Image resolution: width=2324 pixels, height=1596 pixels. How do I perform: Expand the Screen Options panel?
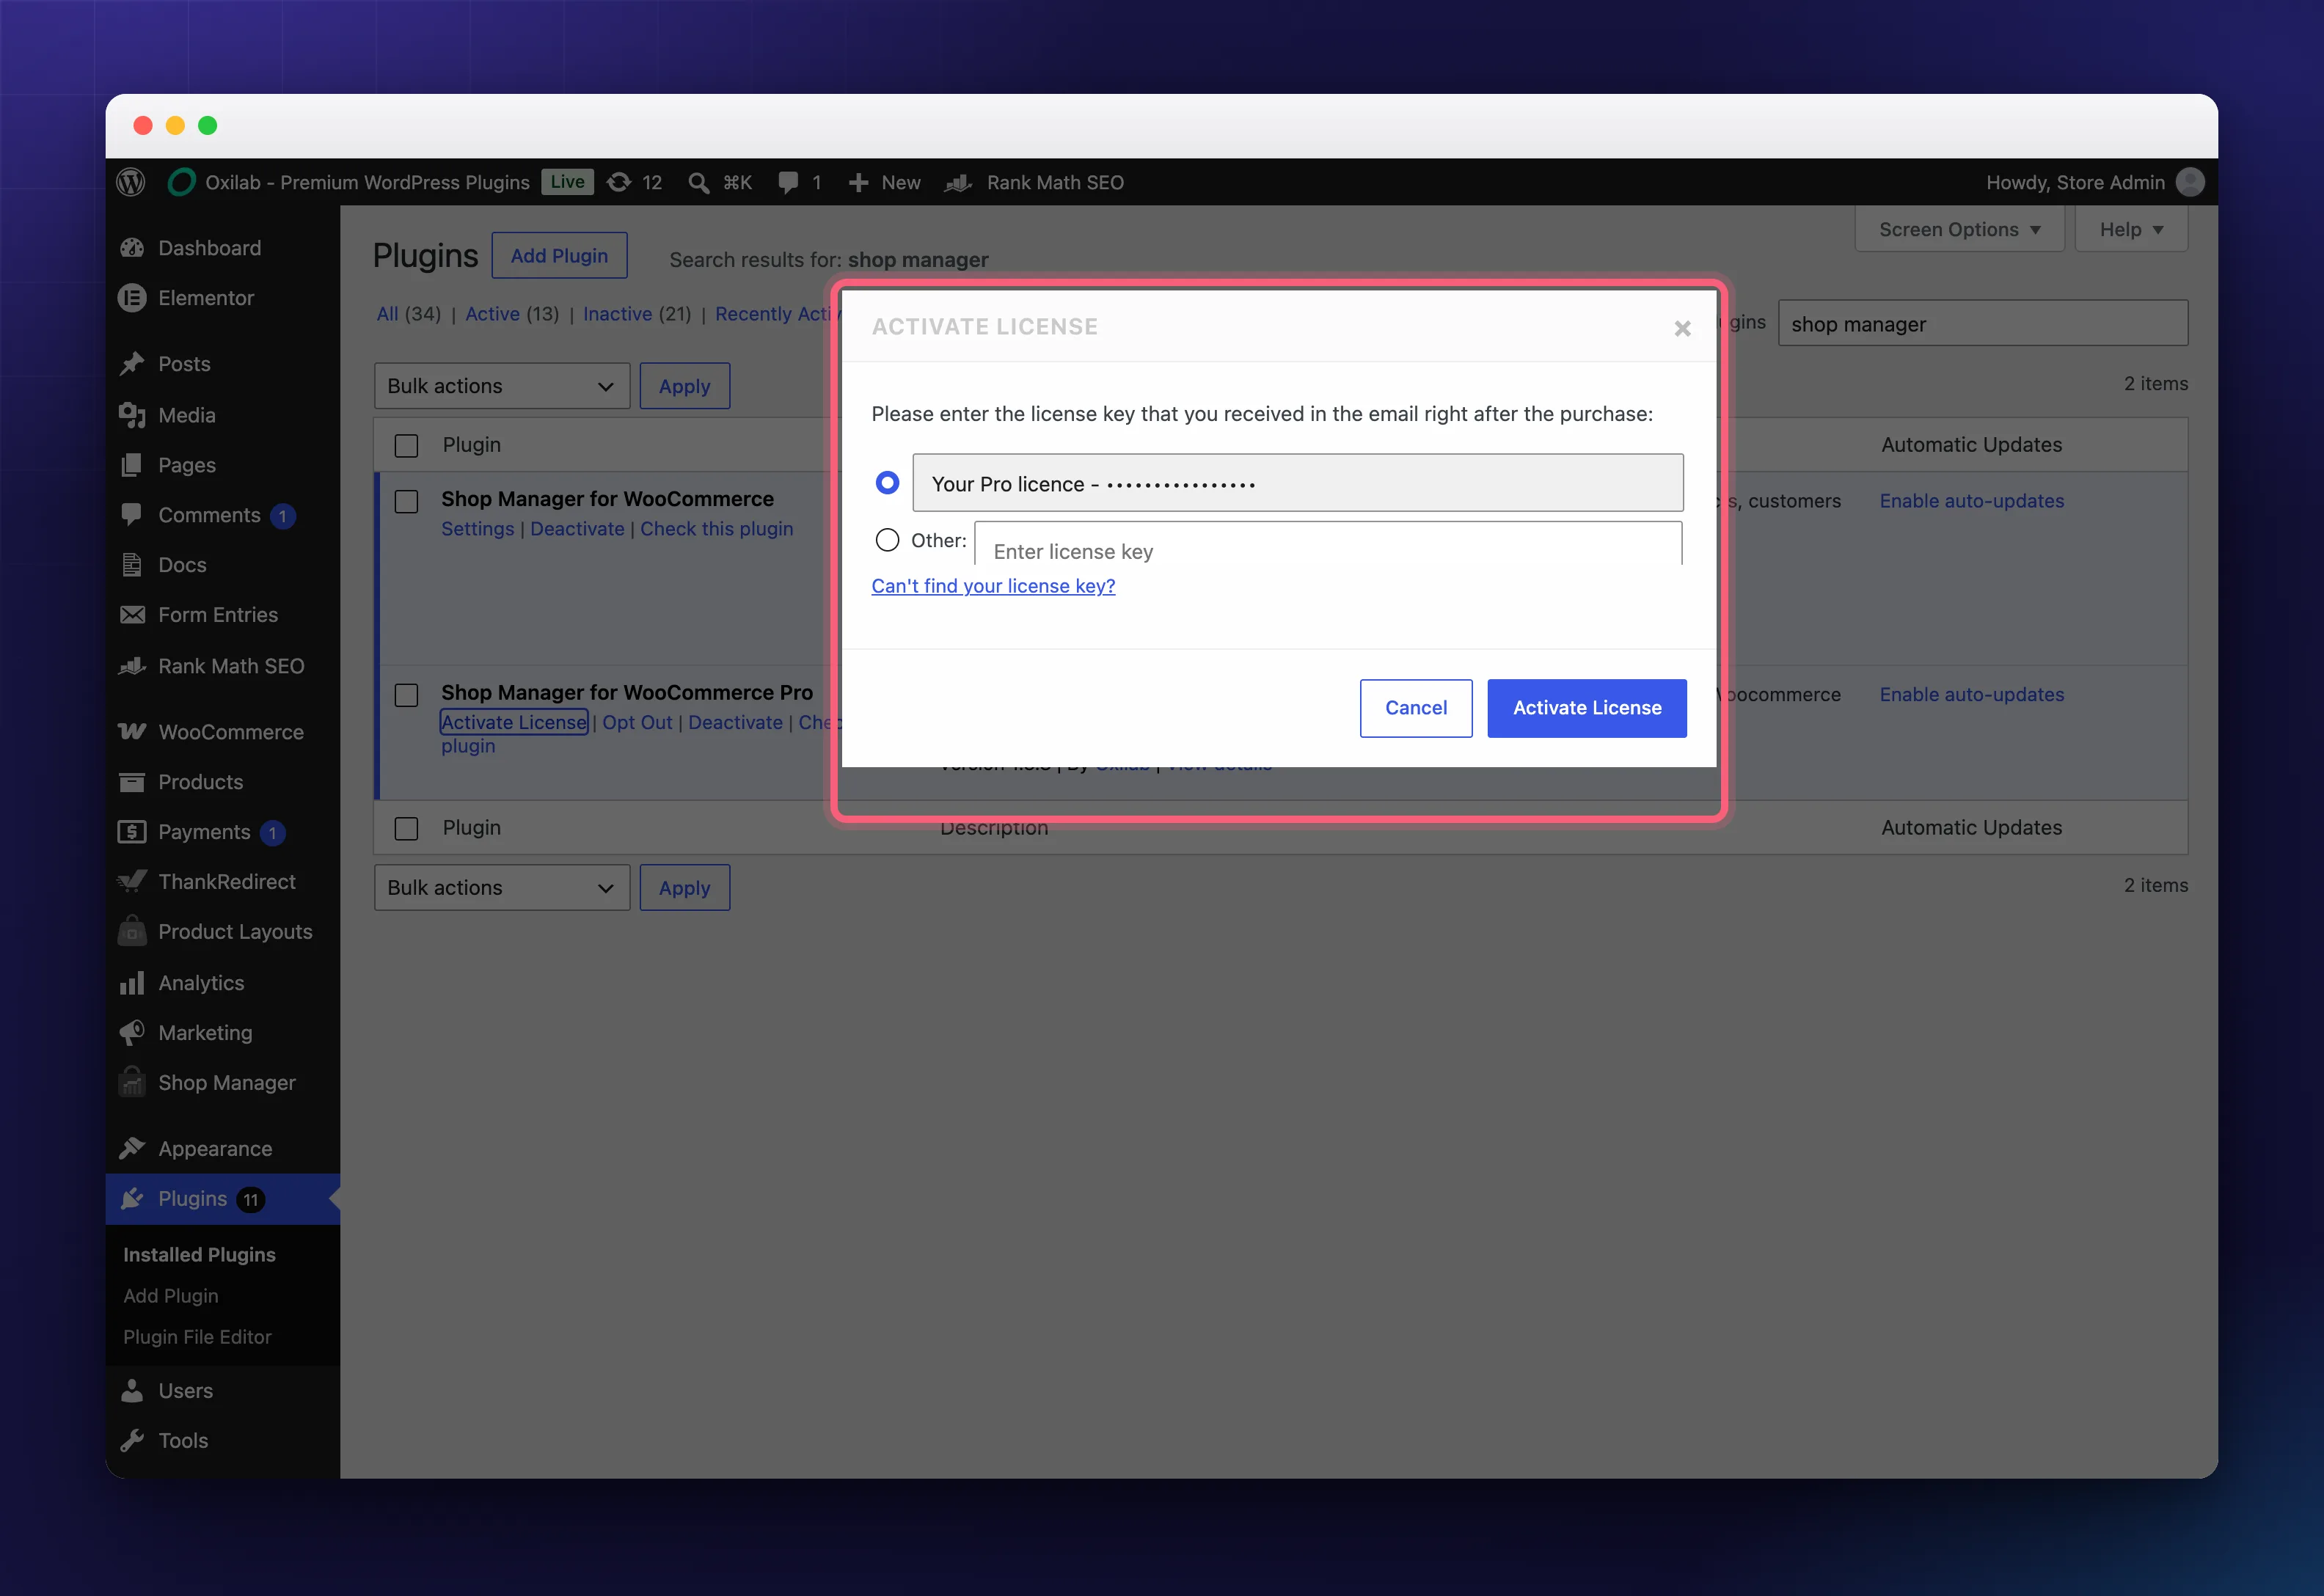[x=1959, y=229]
